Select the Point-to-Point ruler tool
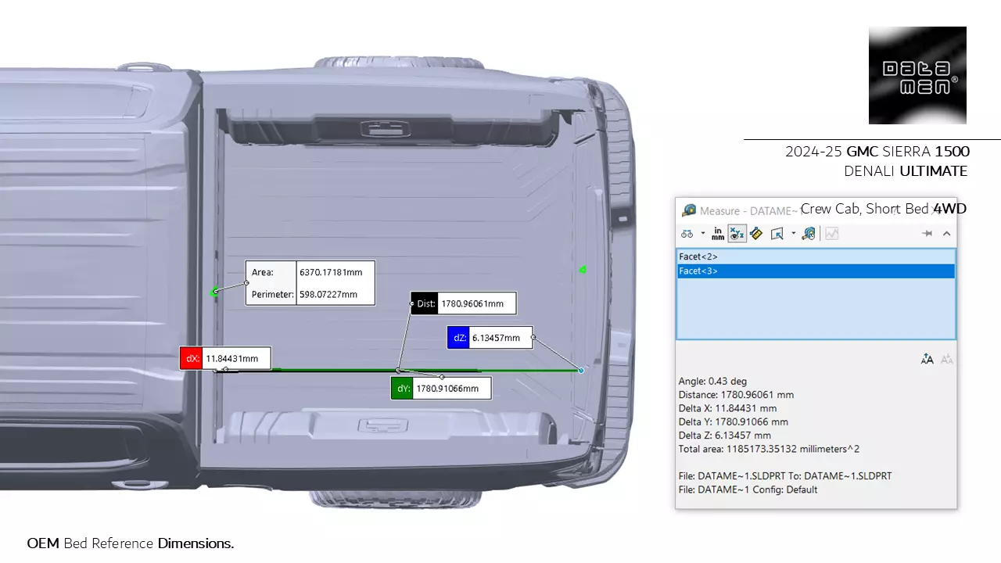 click(x=755, y=234)
